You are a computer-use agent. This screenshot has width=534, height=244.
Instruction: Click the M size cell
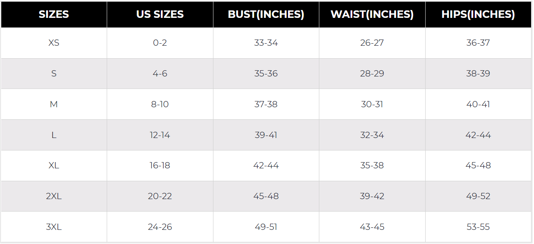(54, 104)
